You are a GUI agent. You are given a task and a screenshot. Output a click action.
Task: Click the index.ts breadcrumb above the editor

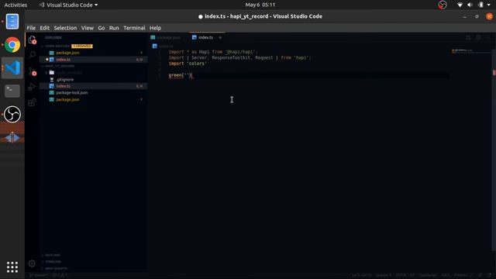[x=163, y=46]
